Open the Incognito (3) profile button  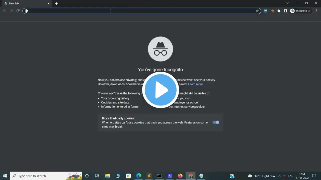(300, 11)
